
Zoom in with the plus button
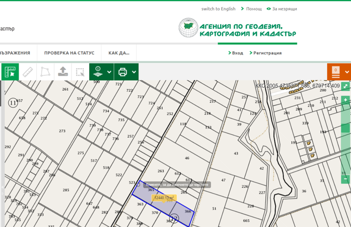tap(346, 100)
